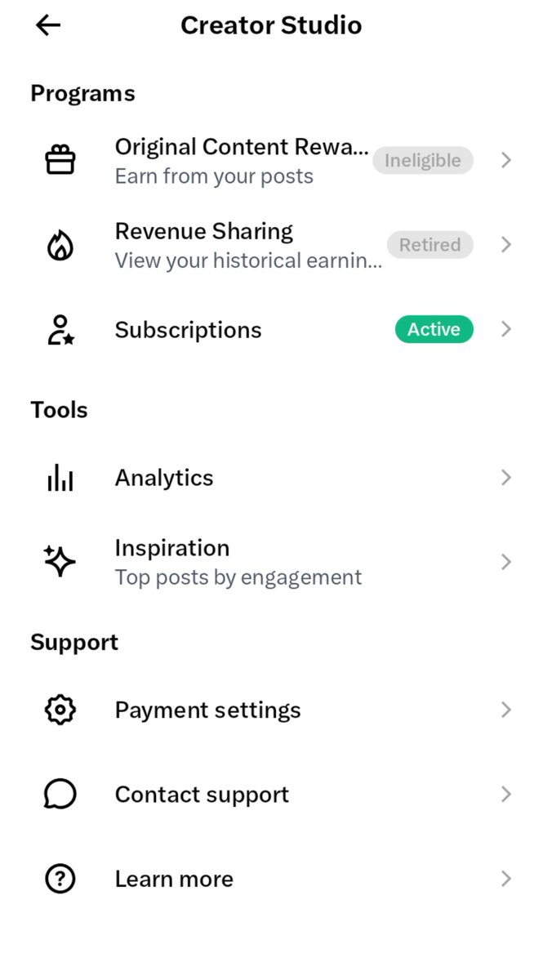Click the question mark Learn more icon
543x980 pixels.
(60, 879)
